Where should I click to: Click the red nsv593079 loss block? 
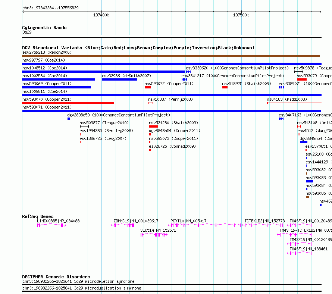(302, 79)
